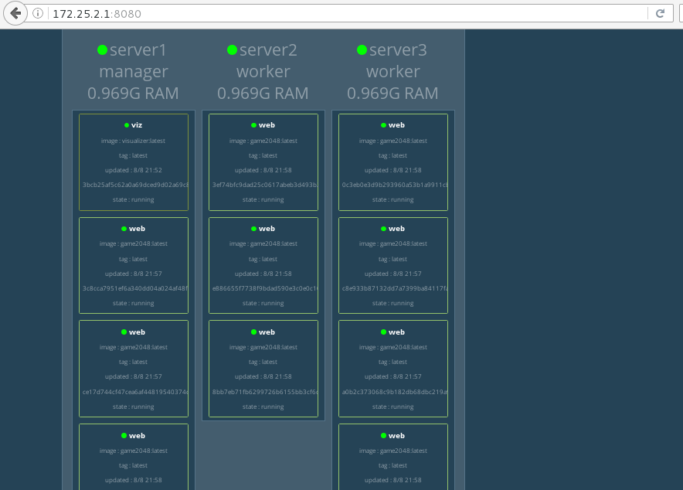Viewport: 683px width, 490px height.
Task: Select the server2 node name
Action: point(268,50)
